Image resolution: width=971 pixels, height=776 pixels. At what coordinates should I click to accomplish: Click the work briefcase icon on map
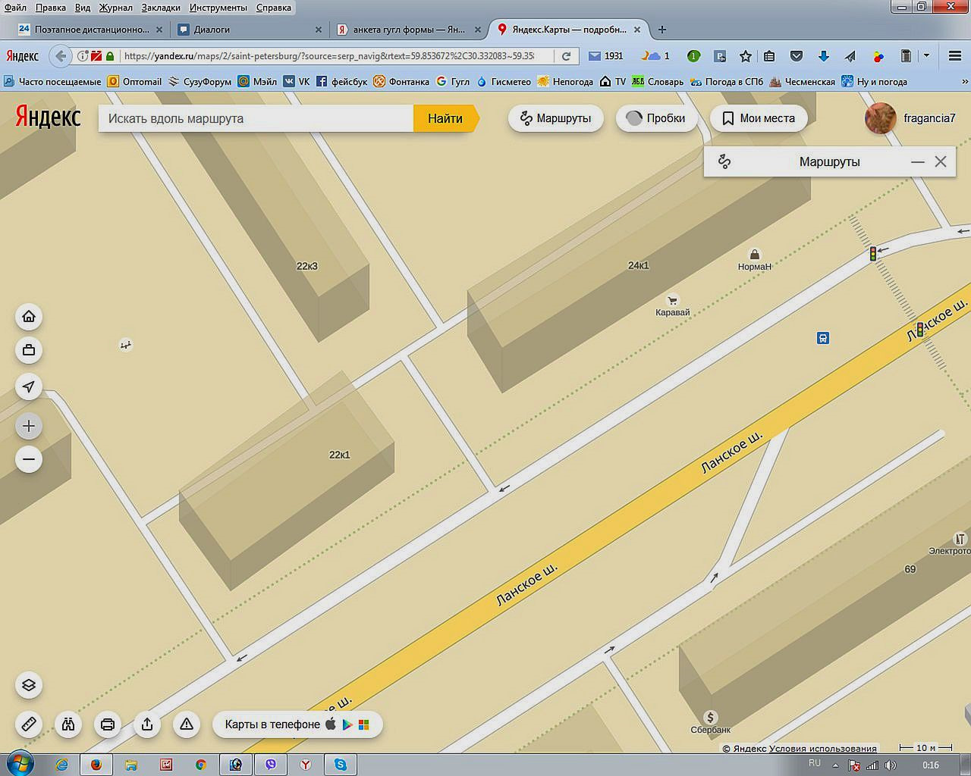[29, 350]
